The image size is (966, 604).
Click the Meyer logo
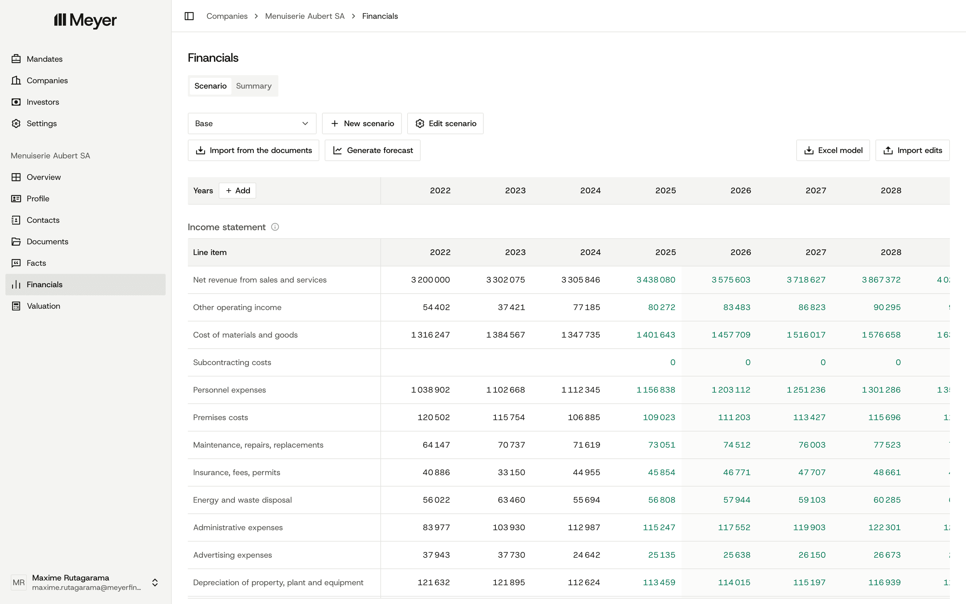tap(86, 20)
